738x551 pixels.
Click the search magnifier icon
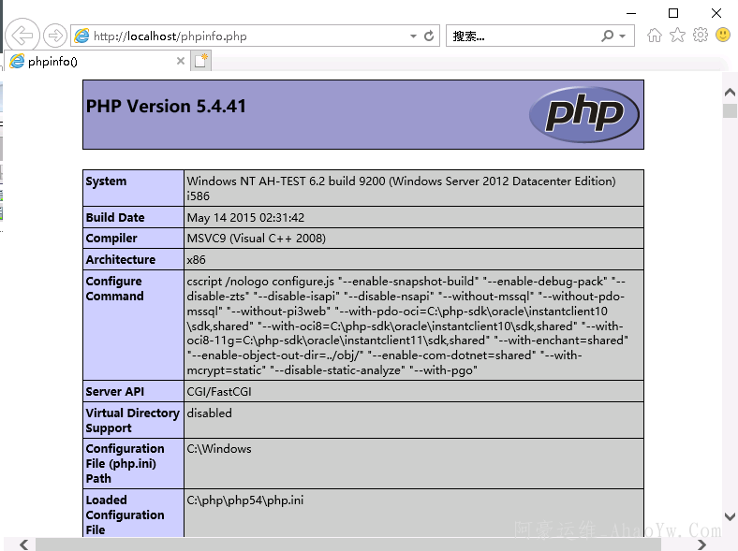pos(608,36)
